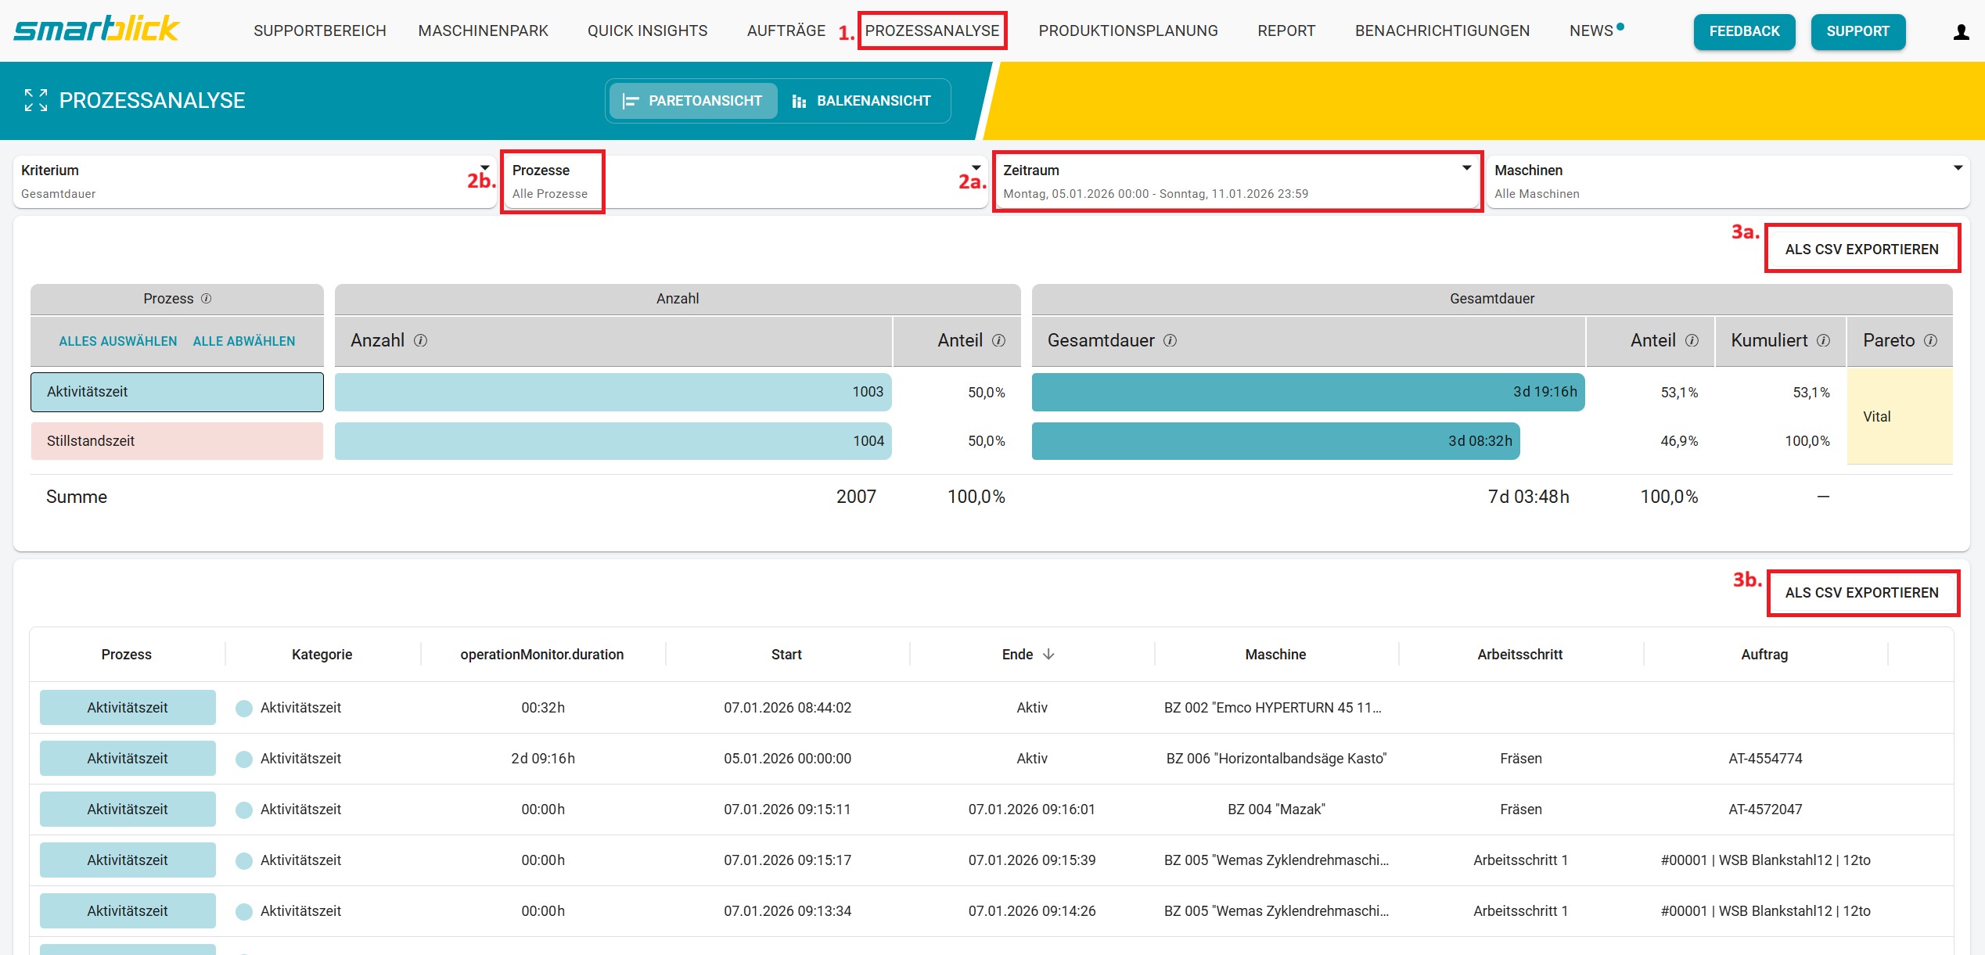Toggle Aktivitätszeit process selection row
Viewport: 1985px width, 955px height.
(177, 392)
